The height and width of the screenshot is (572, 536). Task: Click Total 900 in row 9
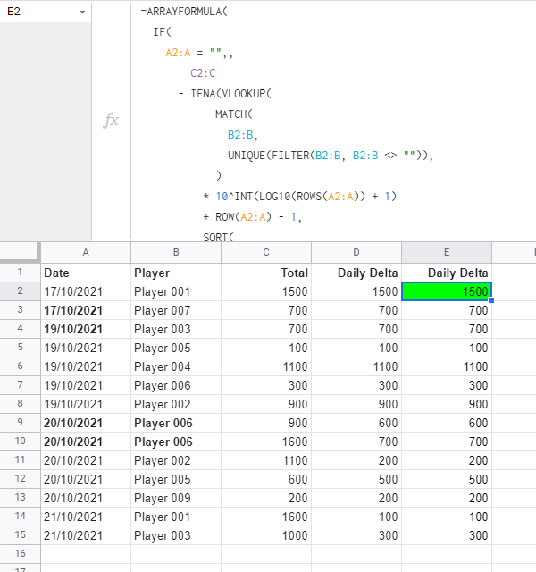266,423
